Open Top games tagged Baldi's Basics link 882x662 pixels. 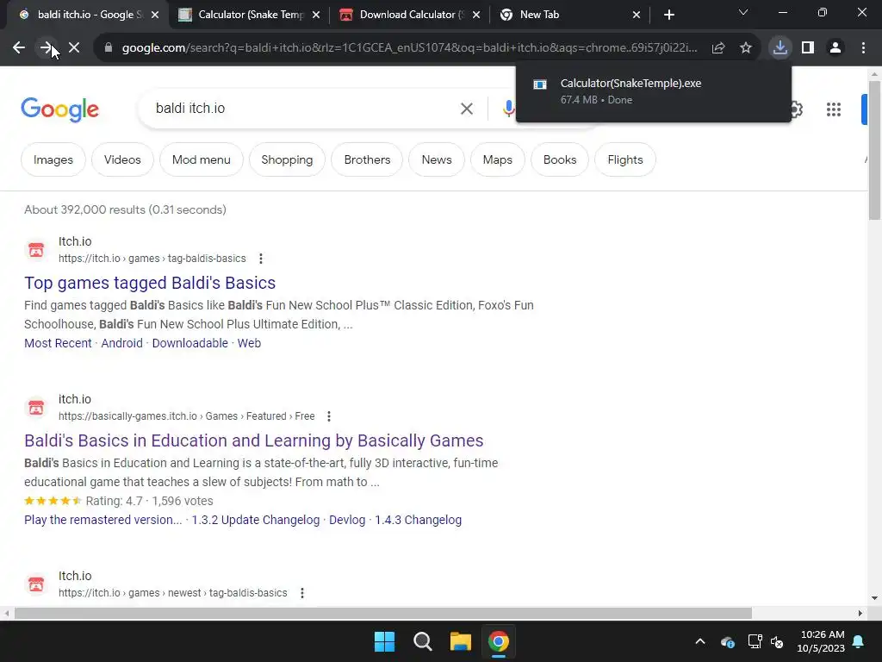tap(150, 283)
